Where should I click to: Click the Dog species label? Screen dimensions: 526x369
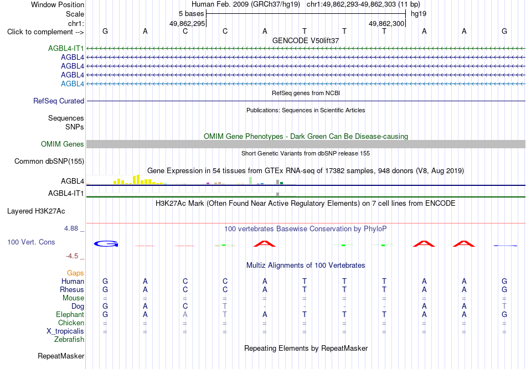(x=78, y=306)
